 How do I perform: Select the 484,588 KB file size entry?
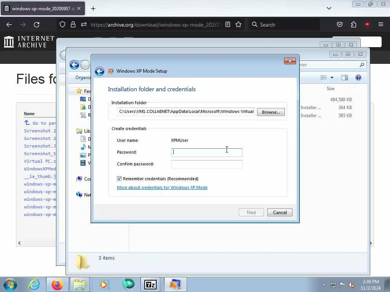click(x=341, y=100)
